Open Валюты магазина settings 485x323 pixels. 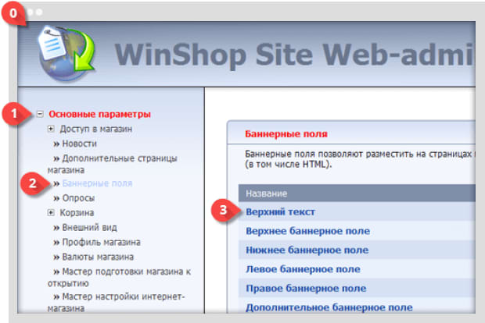coord(98,257)
